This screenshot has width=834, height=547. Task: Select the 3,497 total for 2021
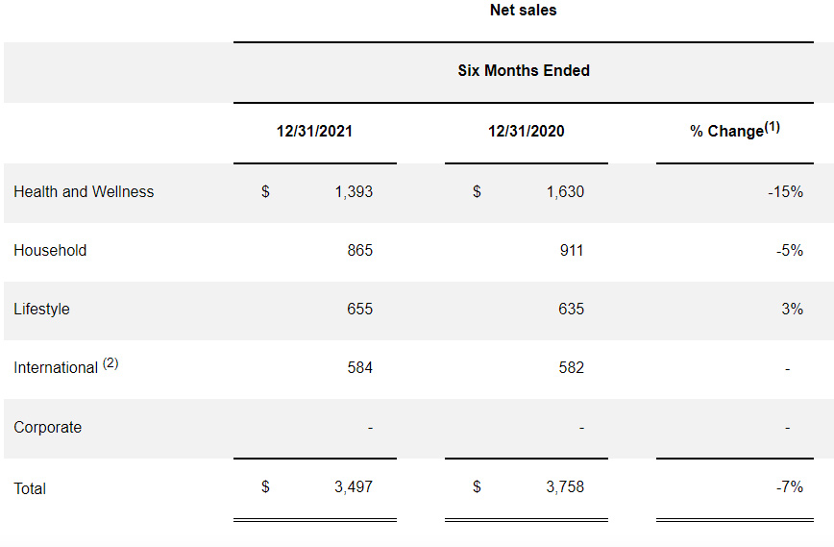click(353, 487)
